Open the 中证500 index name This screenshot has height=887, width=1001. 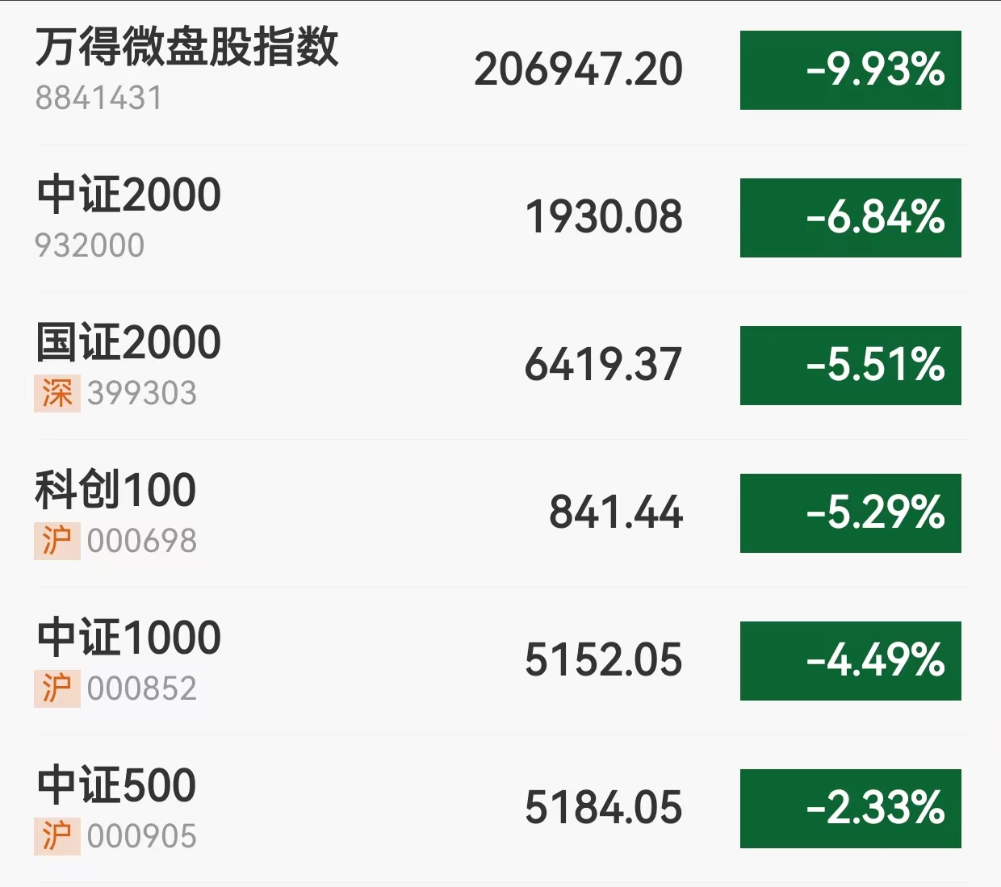point(116,785)
